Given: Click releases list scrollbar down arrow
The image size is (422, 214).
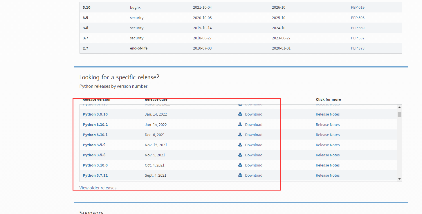Looking at the screenshot, I should pyautogui.click(x=400, y=179).
